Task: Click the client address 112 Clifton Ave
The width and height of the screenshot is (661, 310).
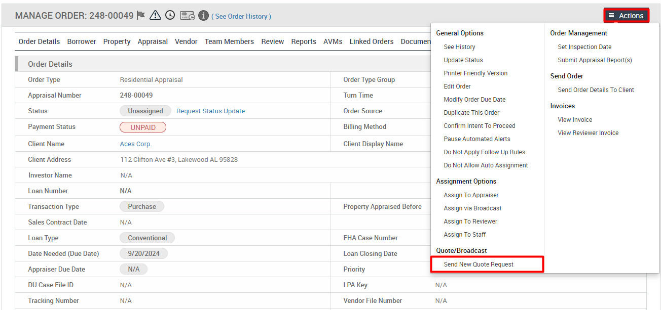Action: tap(179, 160)
